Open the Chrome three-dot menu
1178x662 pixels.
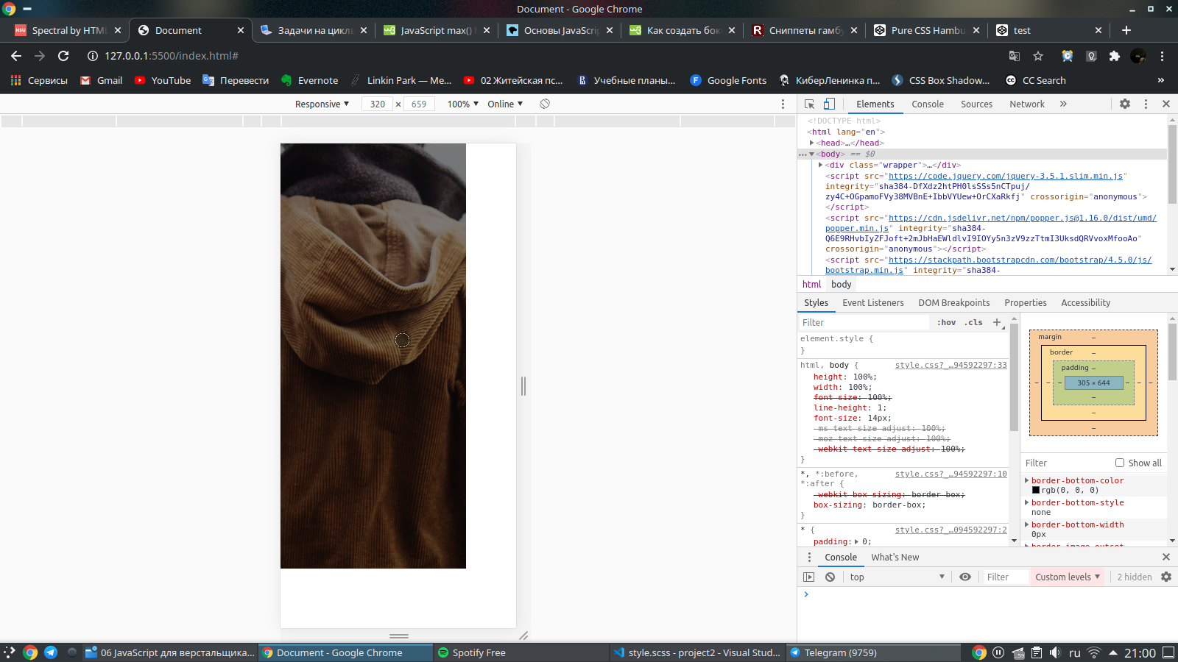point(1162,56)
